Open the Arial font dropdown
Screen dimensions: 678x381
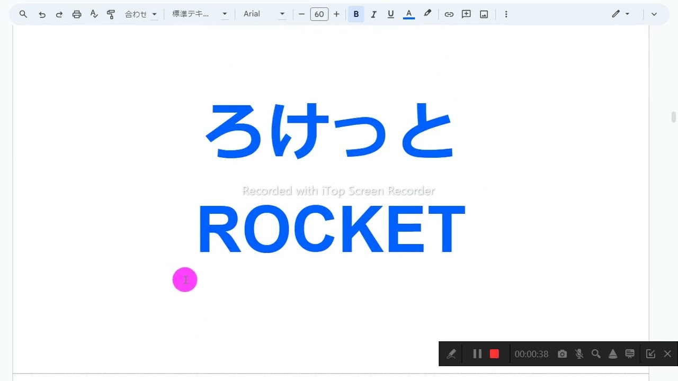(x=264, y=14)
